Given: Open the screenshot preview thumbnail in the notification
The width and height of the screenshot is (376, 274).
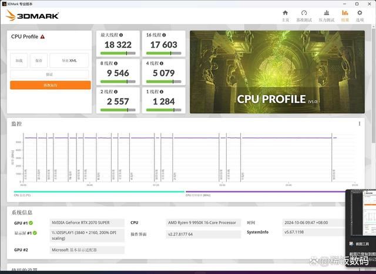Looking at the screenshot, I should (x=362, y=212).
